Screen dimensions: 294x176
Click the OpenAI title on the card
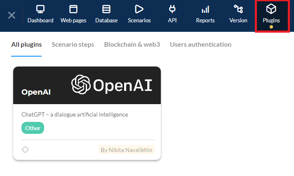click(x=36, y=92)
